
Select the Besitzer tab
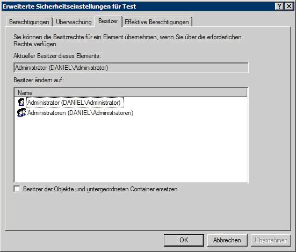tap(108, 21)
